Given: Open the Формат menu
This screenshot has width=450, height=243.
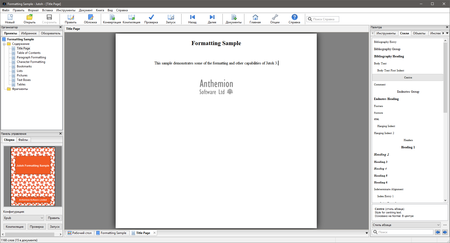Looking at the screenshot, I should tap(33, 10).
